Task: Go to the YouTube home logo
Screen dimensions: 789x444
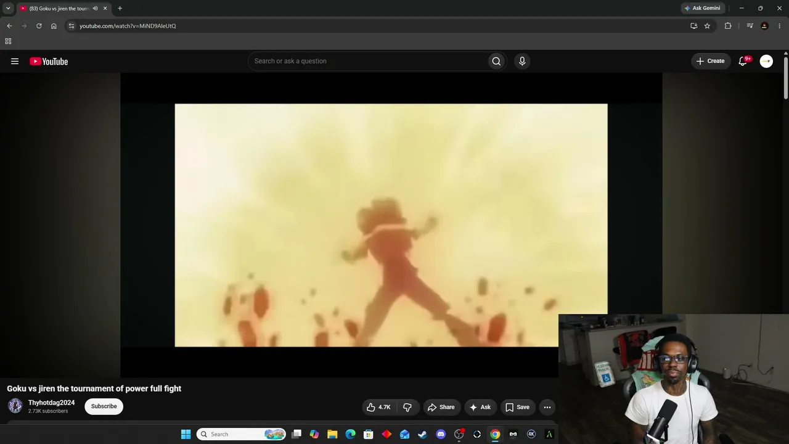Action: [x=49, y=61]
